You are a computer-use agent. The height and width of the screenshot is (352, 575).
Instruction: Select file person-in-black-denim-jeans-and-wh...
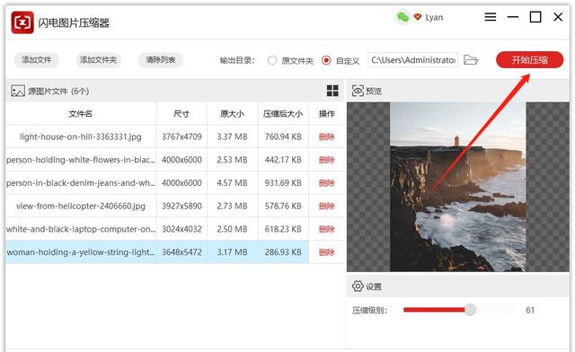(81, 183)
